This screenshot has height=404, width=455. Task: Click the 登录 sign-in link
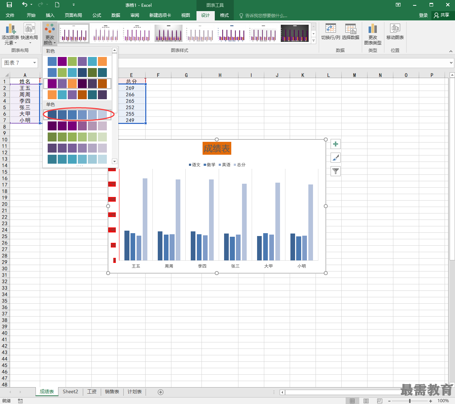coord(423,15)
